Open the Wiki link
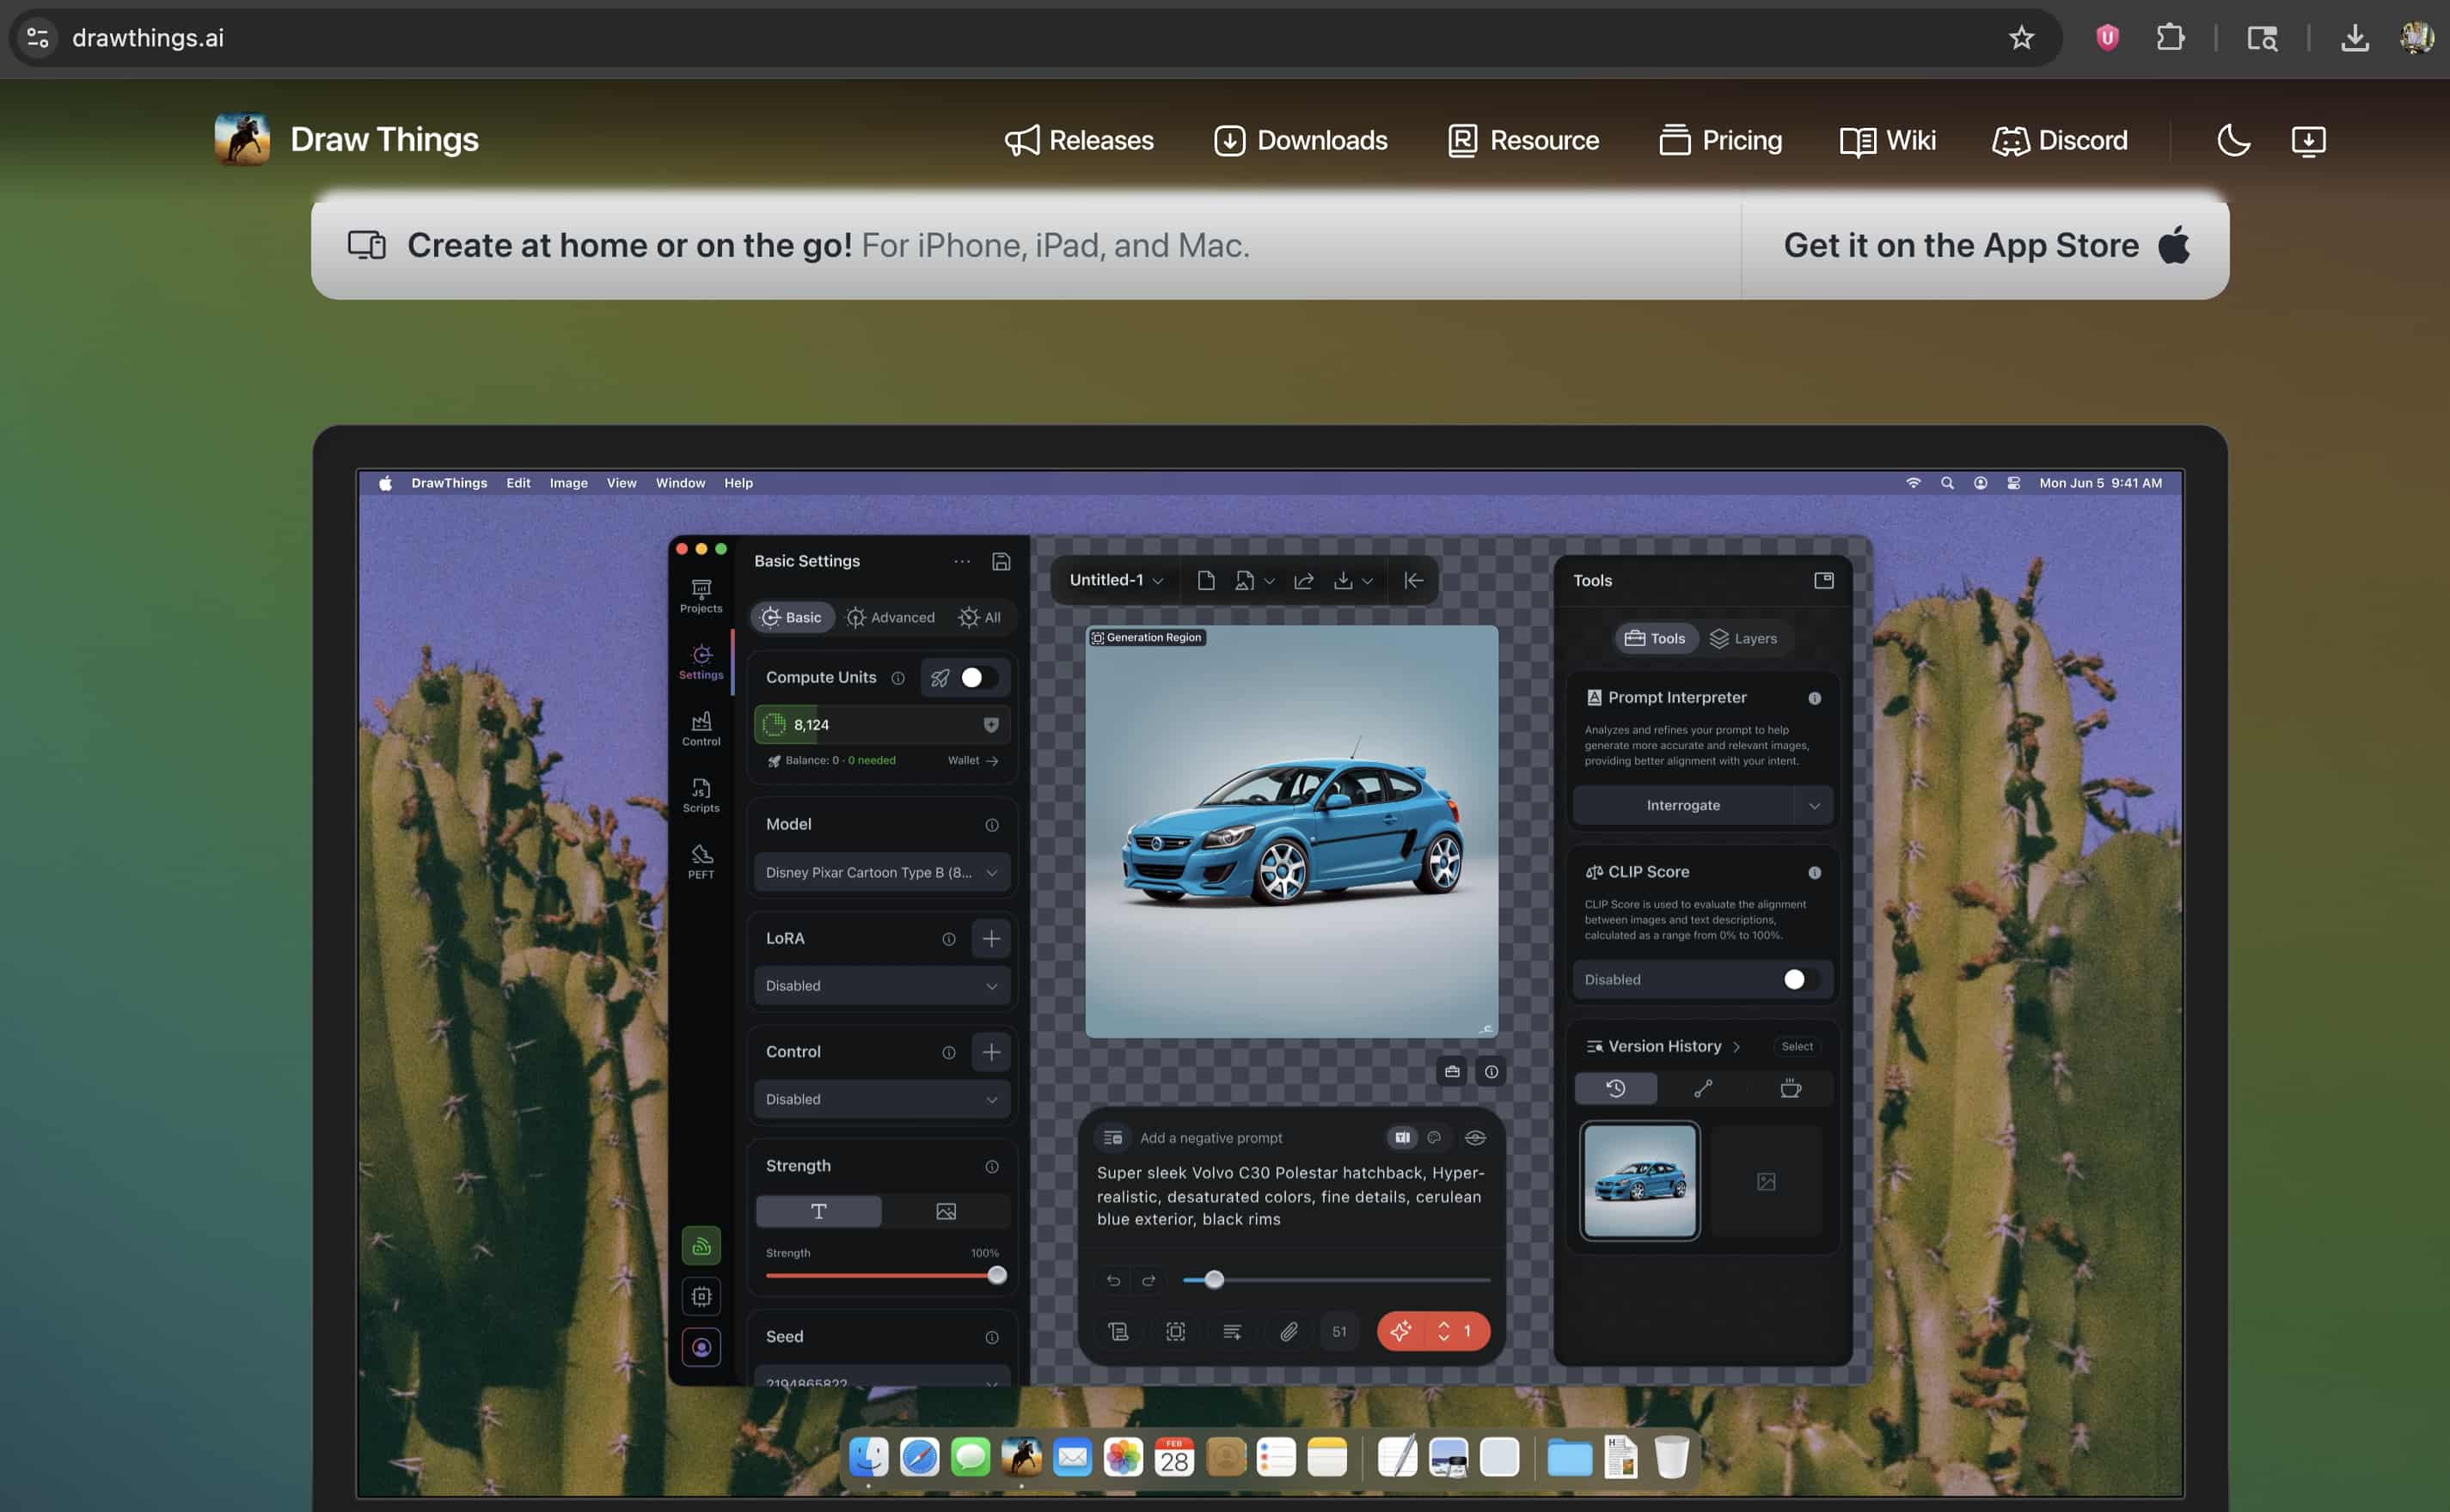Image resolution: width=2450 pixels, height=1512 pixels. coord(1887,140)
